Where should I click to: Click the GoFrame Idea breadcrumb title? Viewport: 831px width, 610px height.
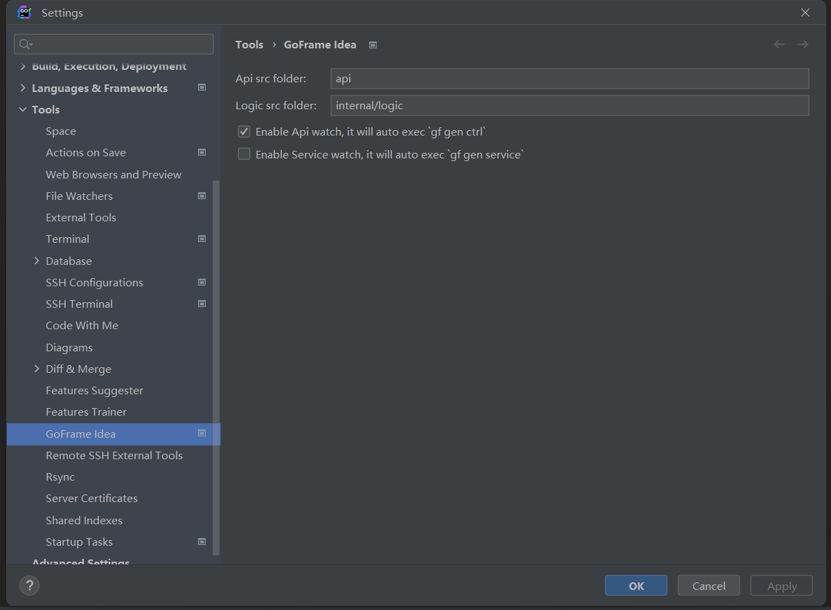coord(320,44)
